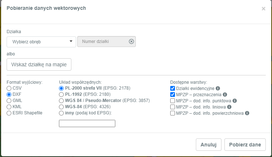The image size is (272, 157).
Task: Select PL-1992 coordinate system
Action: point(62,94)
